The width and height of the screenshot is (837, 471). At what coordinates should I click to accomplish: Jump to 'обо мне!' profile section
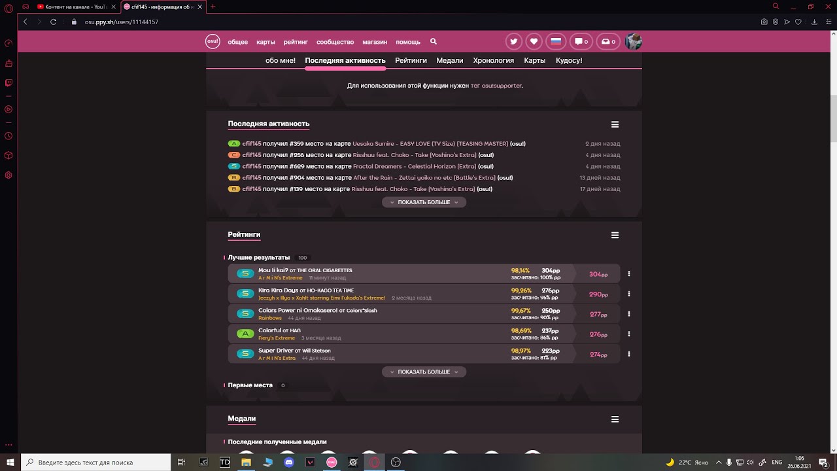click(x=281, y=60)
